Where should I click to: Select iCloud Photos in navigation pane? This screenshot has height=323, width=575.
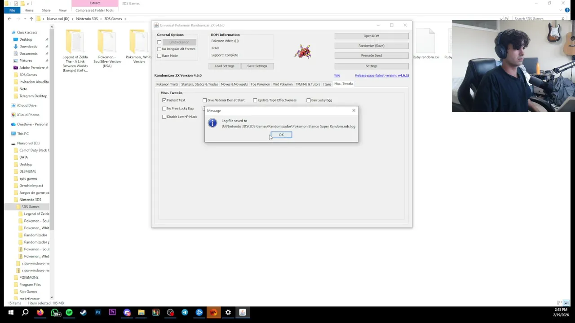(28, 115)
